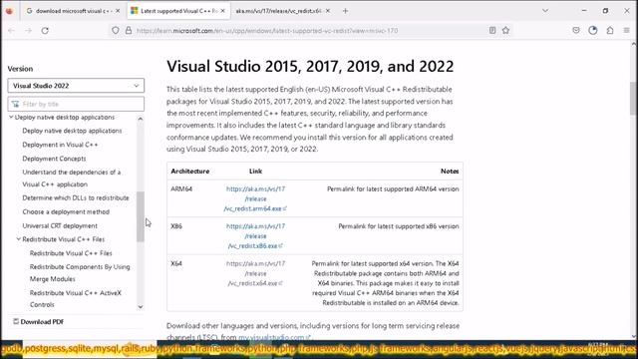This screenshot has width=638, height=359.
Task: Click the browser forward arrow
Action: pos(28,31)
